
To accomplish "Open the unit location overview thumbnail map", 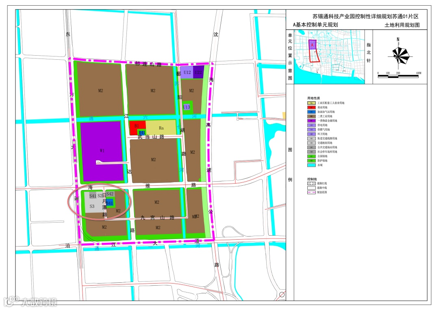I will (329, 57).
